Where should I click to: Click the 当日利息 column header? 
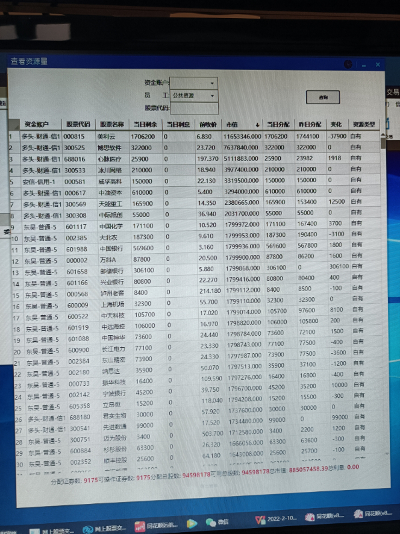click(x=178, y=124)
